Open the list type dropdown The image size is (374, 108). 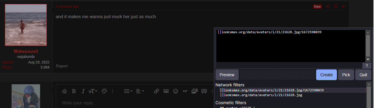[128, 91]
